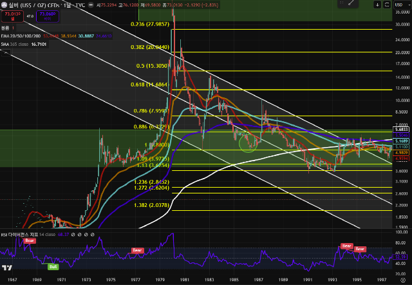Click the 0.618 (11.6864) Fibonacci label
Screen dimensions: 412x285
pos(149,84)
